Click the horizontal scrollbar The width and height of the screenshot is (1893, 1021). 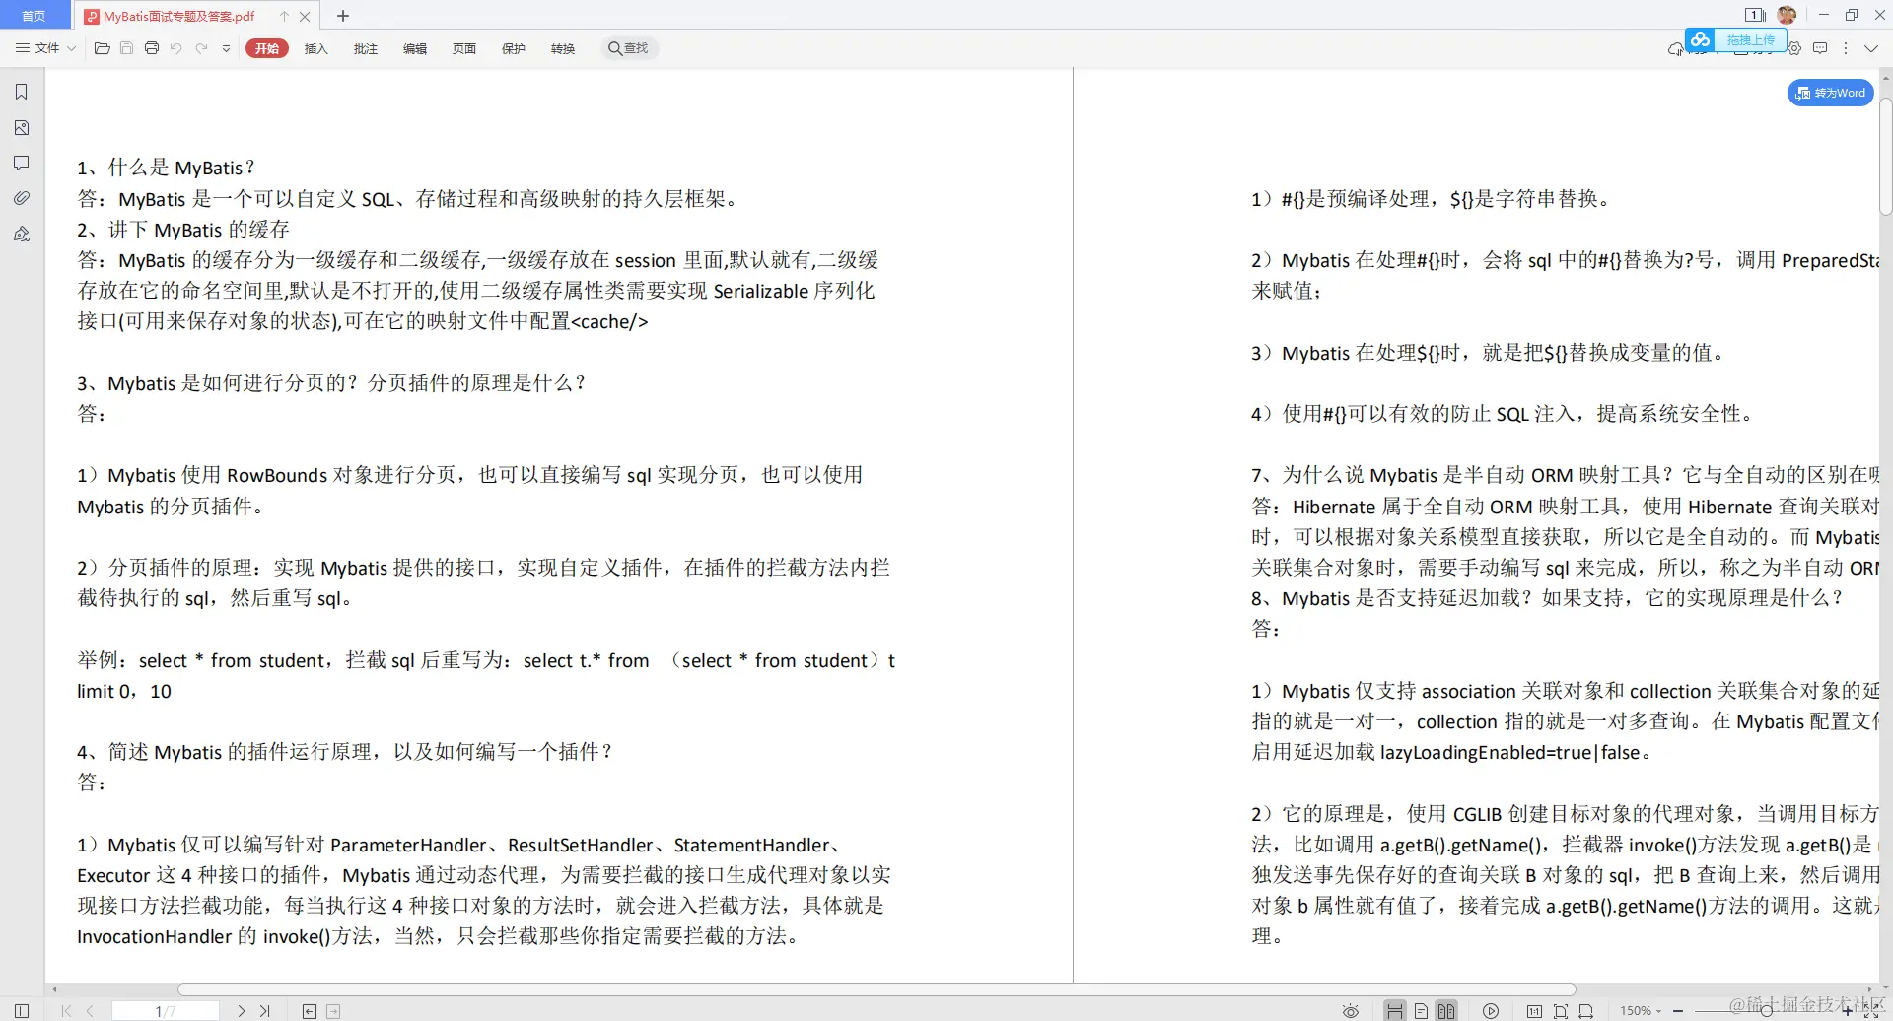point(876,989)
